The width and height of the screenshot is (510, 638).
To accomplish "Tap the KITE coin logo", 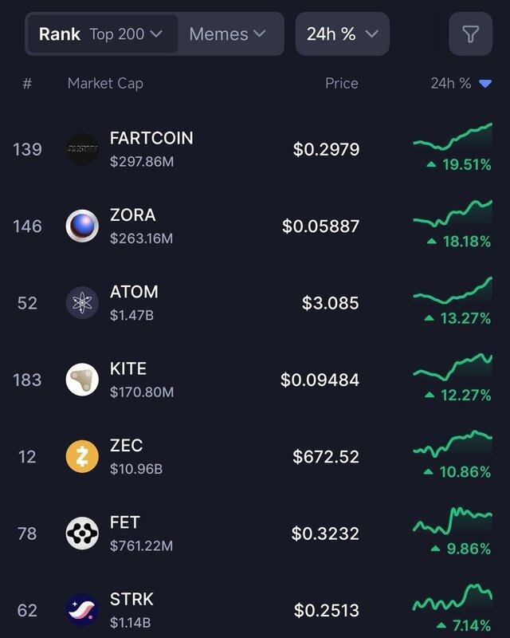I will (x=82, y=380).
